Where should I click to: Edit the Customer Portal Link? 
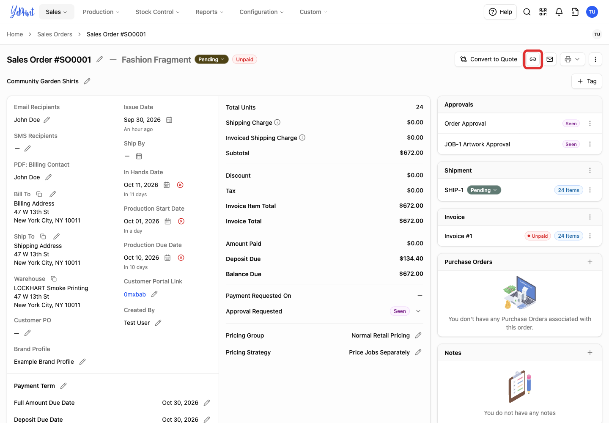point(154,294)
